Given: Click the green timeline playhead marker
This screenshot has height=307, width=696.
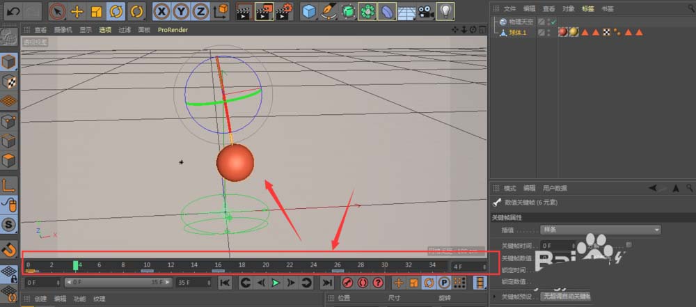Looking at the screenshot, I should pyautogui.click(x=75, y=265).
